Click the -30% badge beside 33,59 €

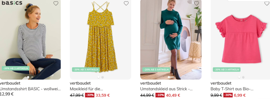point(90,95)
